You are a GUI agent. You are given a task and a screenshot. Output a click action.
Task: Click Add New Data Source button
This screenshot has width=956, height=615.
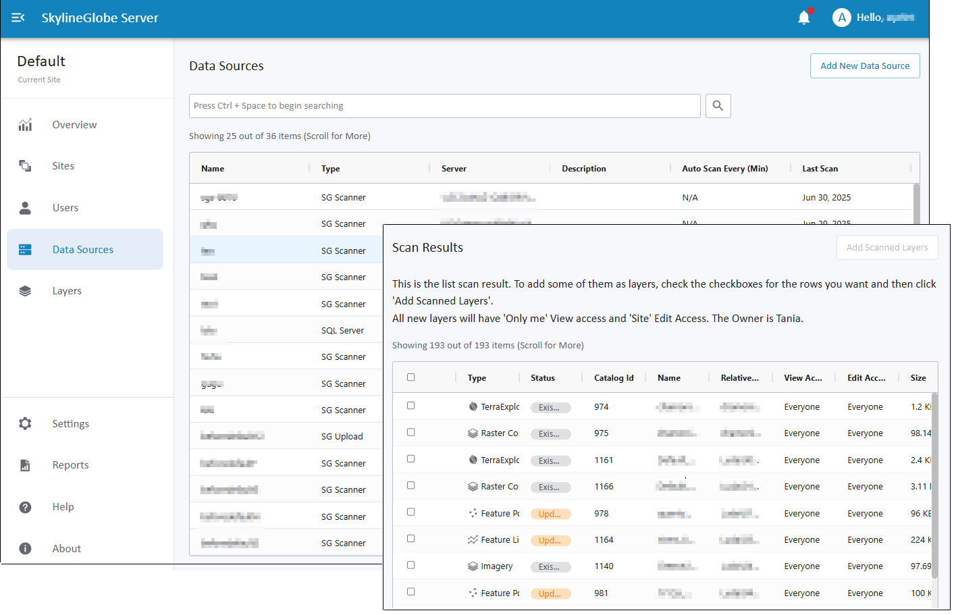pos(865,66)
